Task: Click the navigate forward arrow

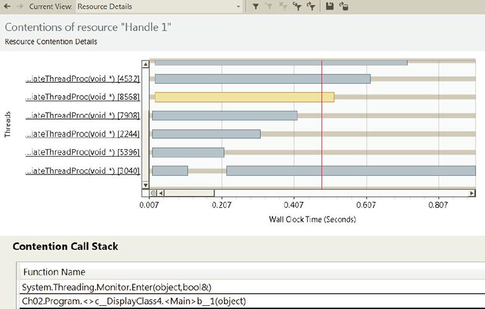Action: tap(18, 6)
